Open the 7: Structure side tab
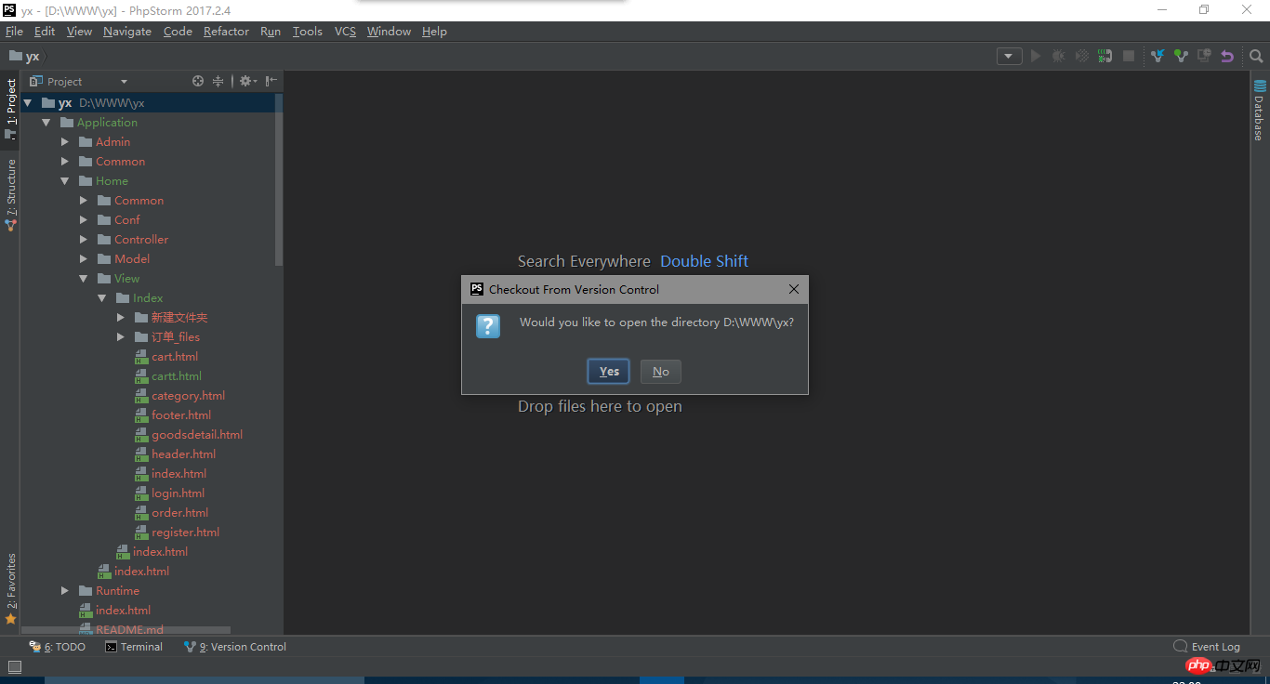Image resolution: width=1270 pixels, height=684 pixels. point(10,194)
